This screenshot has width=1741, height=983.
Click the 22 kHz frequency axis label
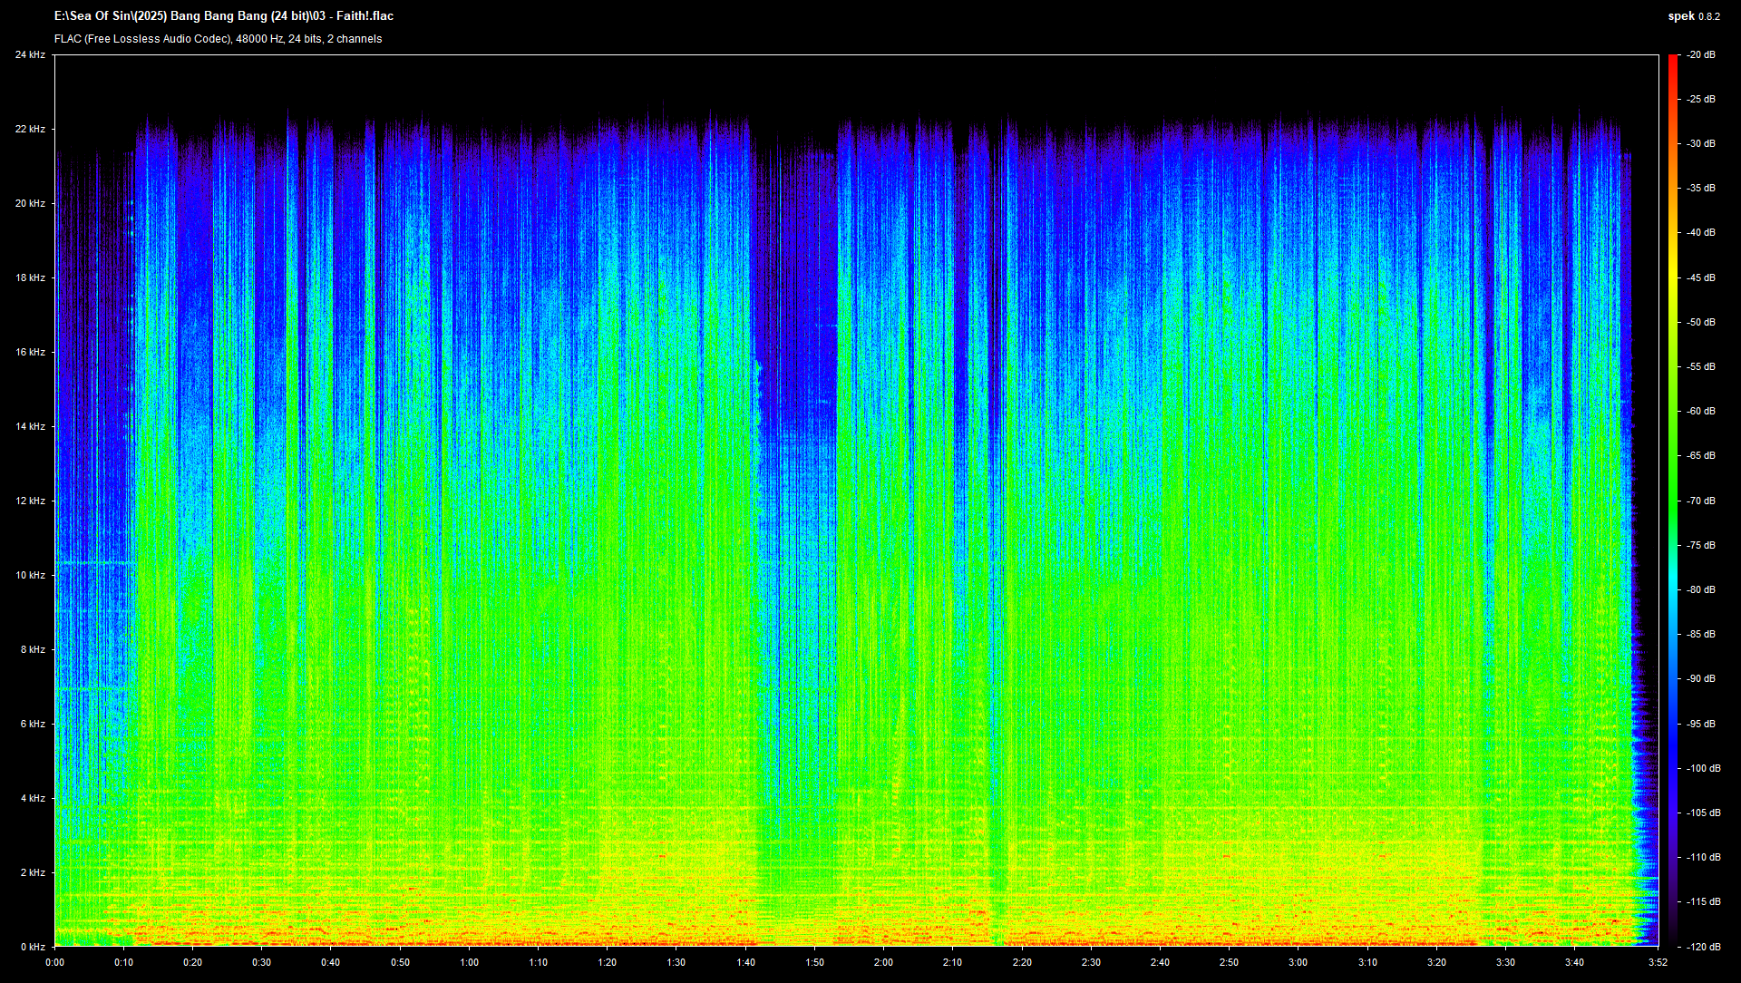tap(30, 130)
